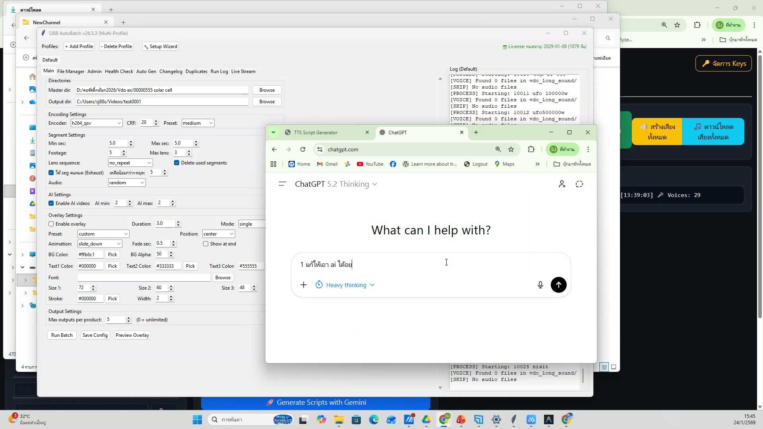Click the temporary chat icon
763x429 pixels.
click(x=579, y=184)
